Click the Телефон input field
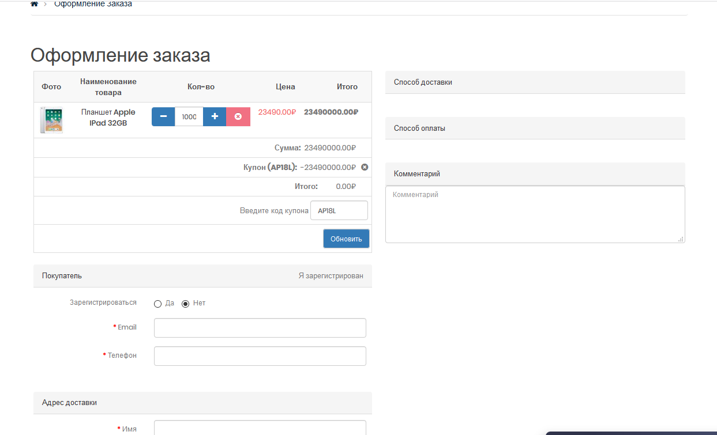The image size is (717, 435). 260,356
